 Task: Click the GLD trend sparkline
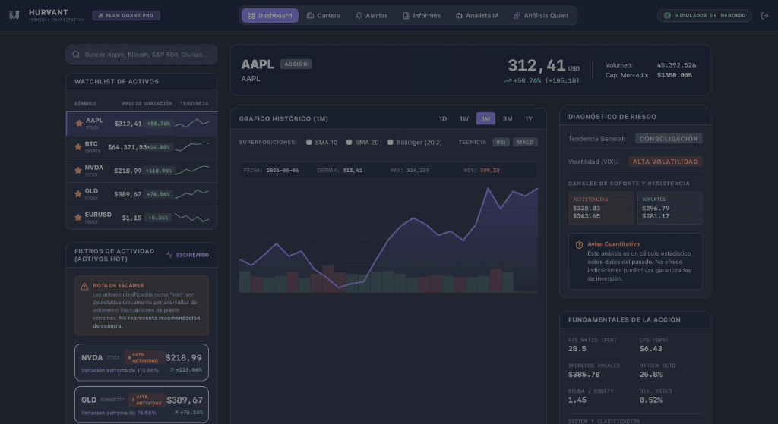click(192, 193)
